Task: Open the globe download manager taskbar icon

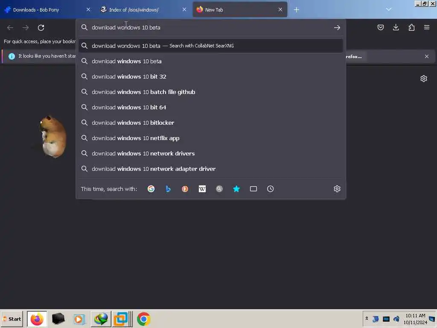Action: [101, 319]
